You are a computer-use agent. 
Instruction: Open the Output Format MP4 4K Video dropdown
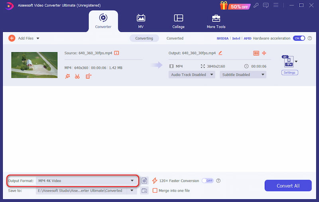[87, 180]
